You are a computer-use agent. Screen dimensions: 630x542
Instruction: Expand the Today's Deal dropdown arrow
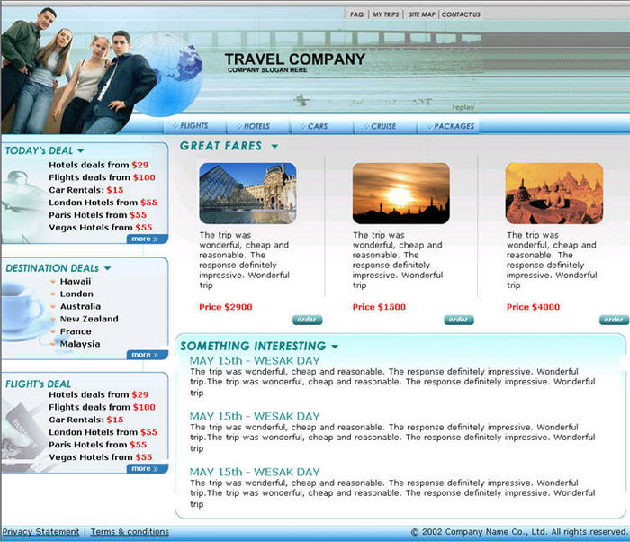pyautogui.click(x=81, y=151)
